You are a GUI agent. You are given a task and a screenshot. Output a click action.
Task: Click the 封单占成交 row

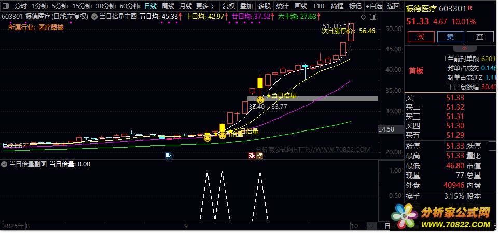coord(472,68)
